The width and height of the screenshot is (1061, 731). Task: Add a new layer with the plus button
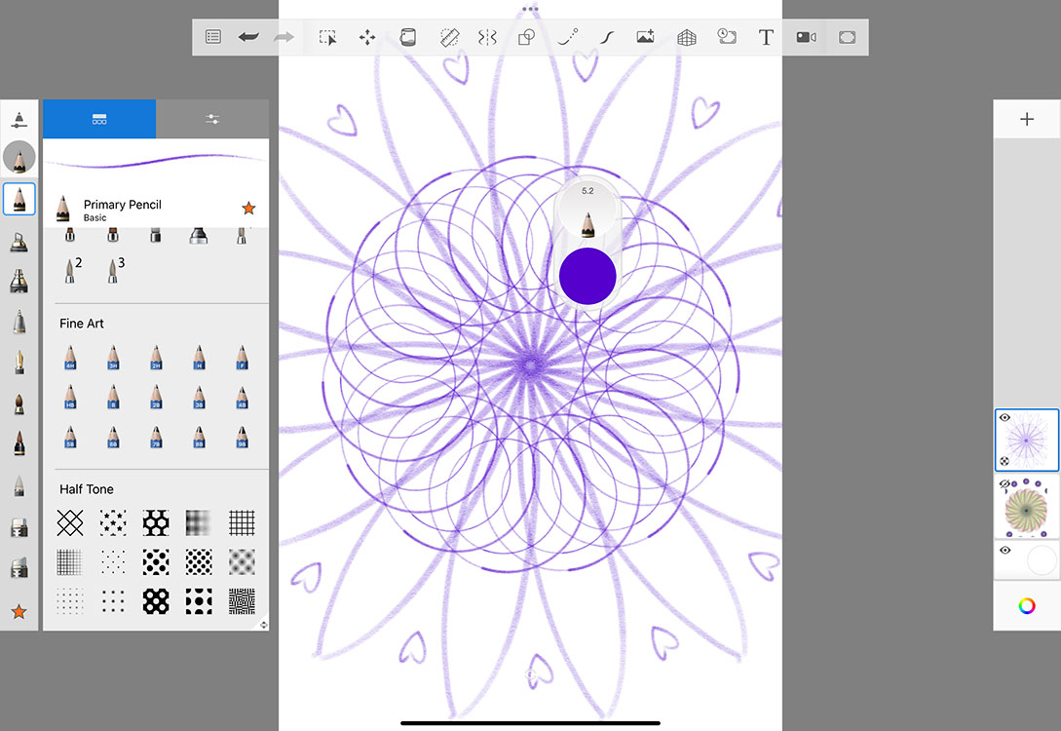(1027, 118)
